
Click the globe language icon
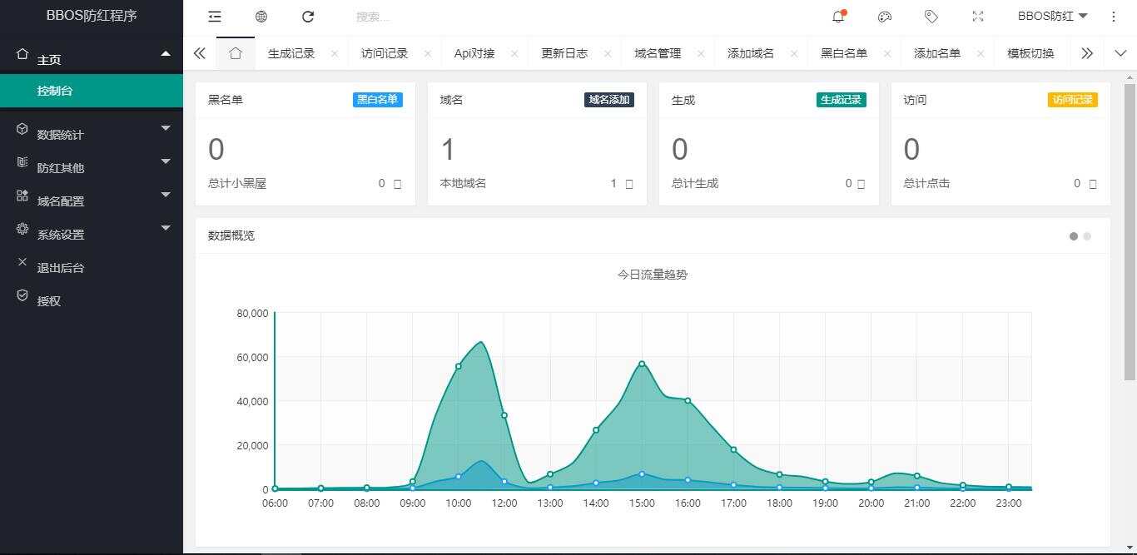(261, 16)
